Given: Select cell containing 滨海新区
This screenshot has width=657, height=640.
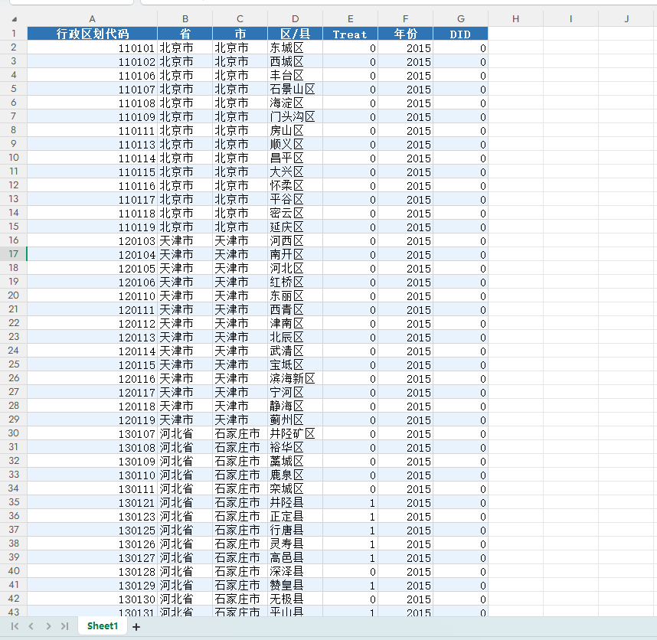Looking at the screenshot, I should [295, 378].
